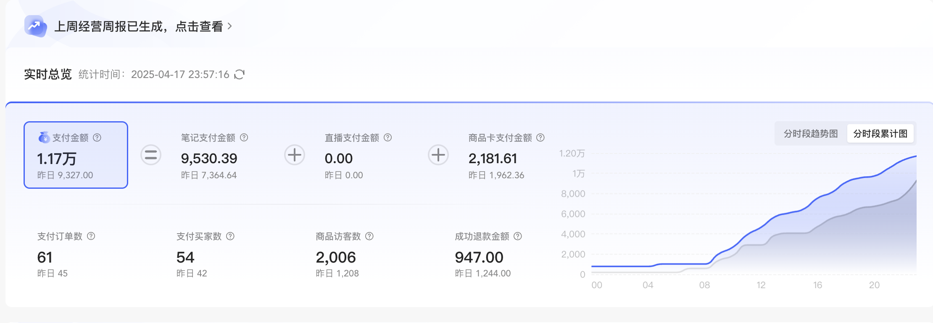Image resolution: width=933 pixels, height=323 pixels.
Task: Select the 支付金额 metric card
Action: coord(76,155)
